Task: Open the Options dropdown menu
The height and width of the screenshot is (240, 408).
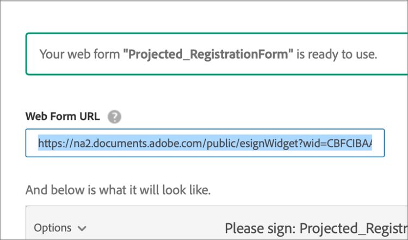Action: [x=60, y=227]
